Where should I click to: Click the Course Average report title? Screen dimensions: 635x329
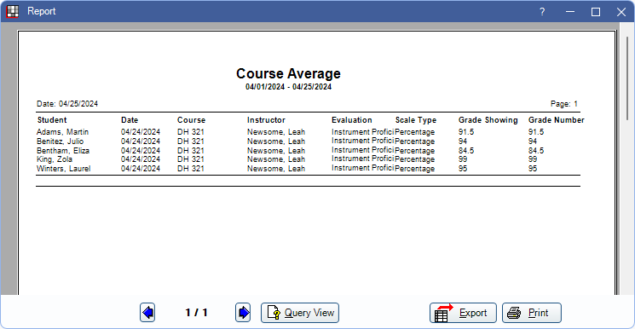[288, 74]
